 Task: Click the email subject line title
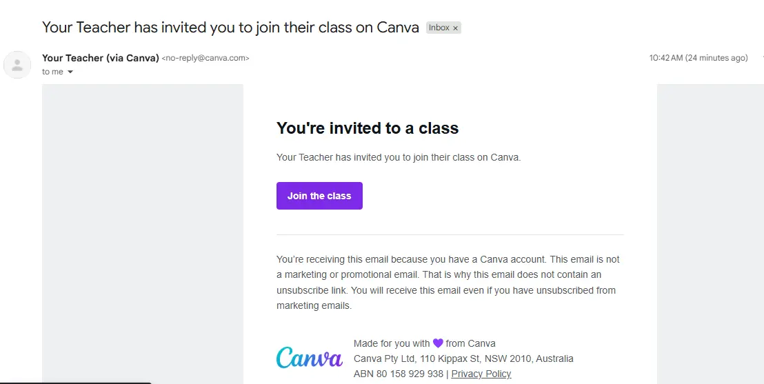point(230,28)
